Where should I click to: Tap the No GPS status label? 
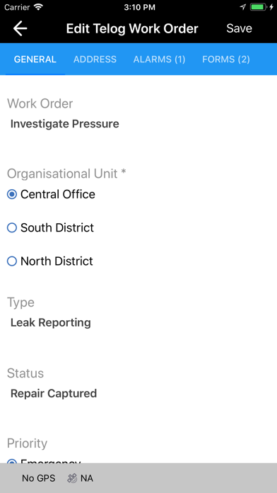tap(38, 478)
